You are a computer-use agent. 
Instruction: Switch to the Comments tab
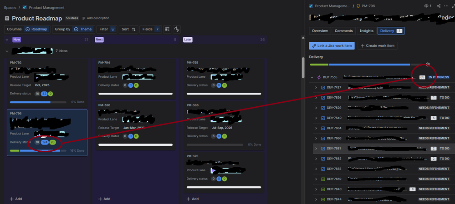[x=344, y=31]
